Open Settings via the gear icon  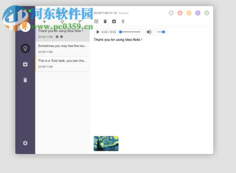25,143
